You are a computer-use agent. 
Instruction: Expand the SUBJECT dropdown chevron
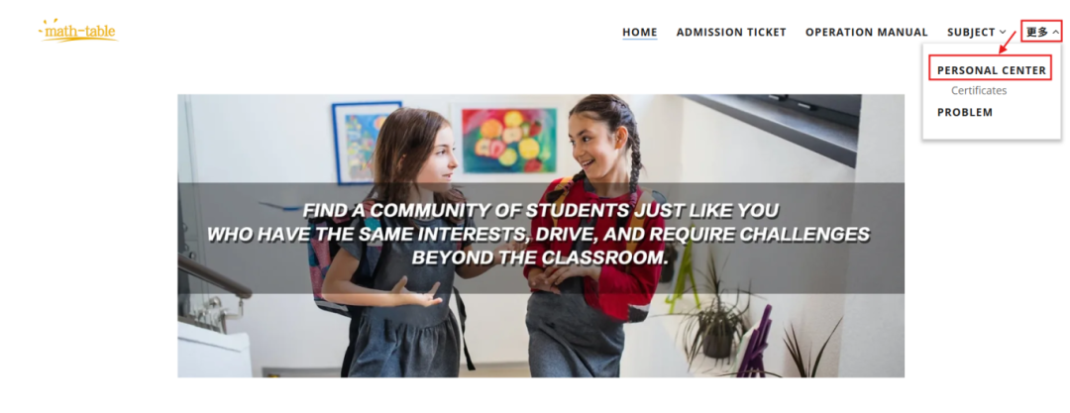[1002, 32]
